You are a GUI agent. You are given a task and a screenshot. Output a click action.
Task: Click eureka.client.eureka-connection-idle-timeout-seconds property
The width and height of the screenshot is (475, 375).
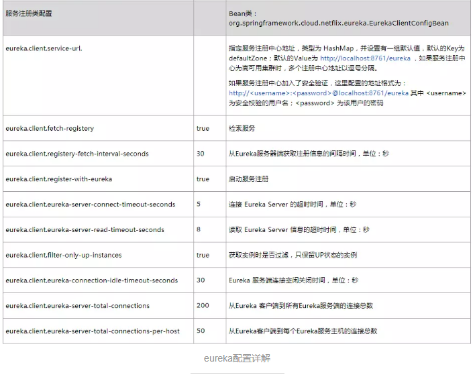coord(91,280)
